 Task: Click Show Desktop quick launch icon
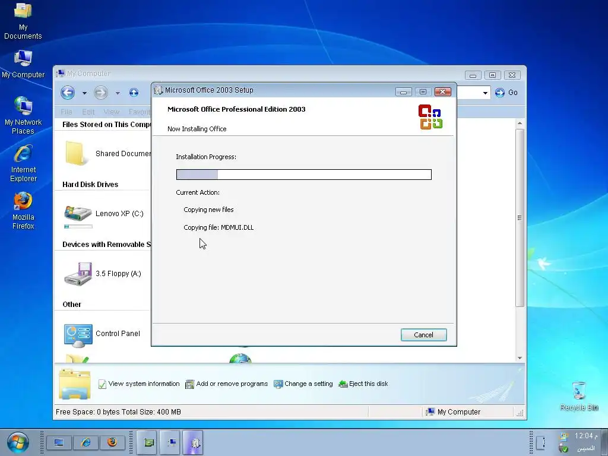point(59,442)
